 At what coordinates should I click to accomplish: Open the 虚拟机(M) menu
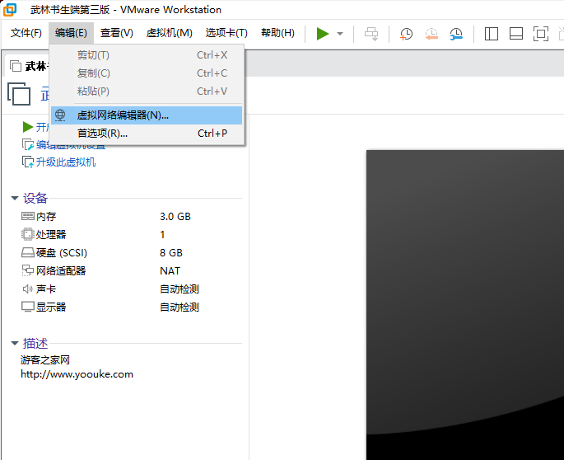[x=169, y=33]
